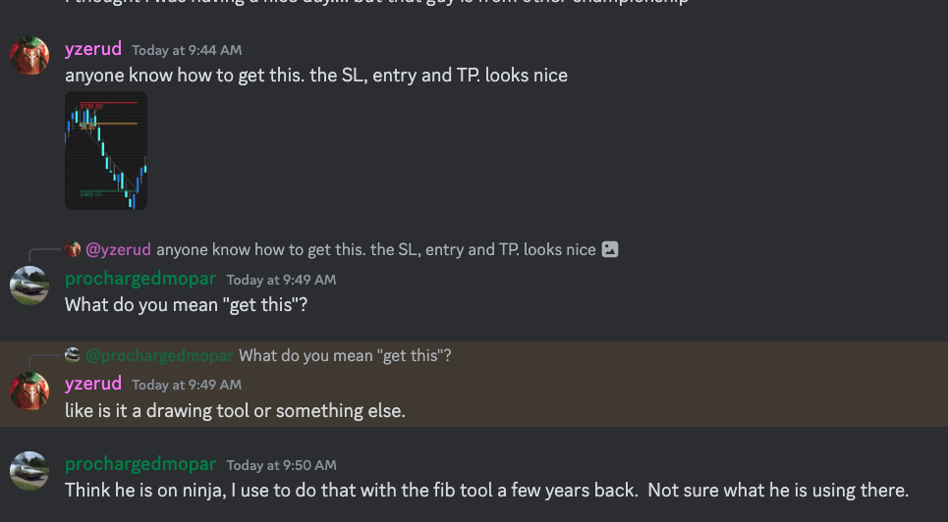
Task: Click yzerud's avatar next to the drawing tool message
Action: (29, 391)
